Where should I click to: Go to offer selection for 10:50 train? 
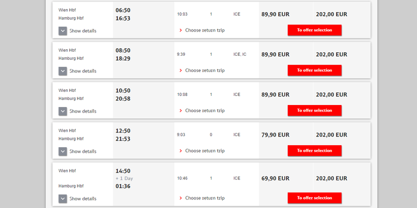tap(314, 110)
